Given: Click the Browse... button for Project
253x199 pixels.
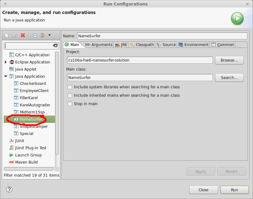Looking at the screenshot, I should point(229,60).
